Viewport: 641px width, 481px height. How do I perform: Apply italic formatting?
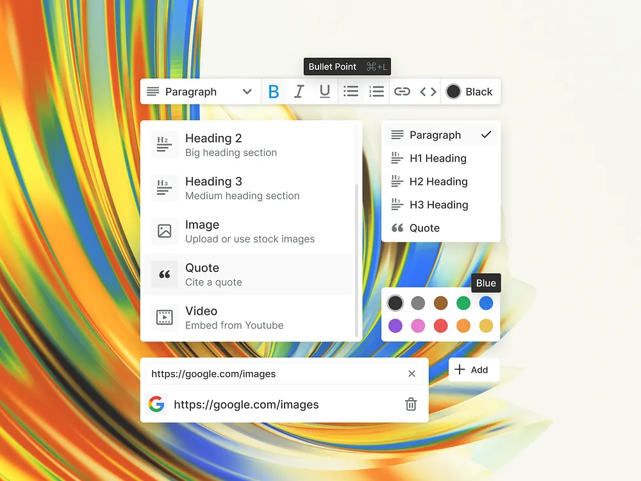point(299,91)
